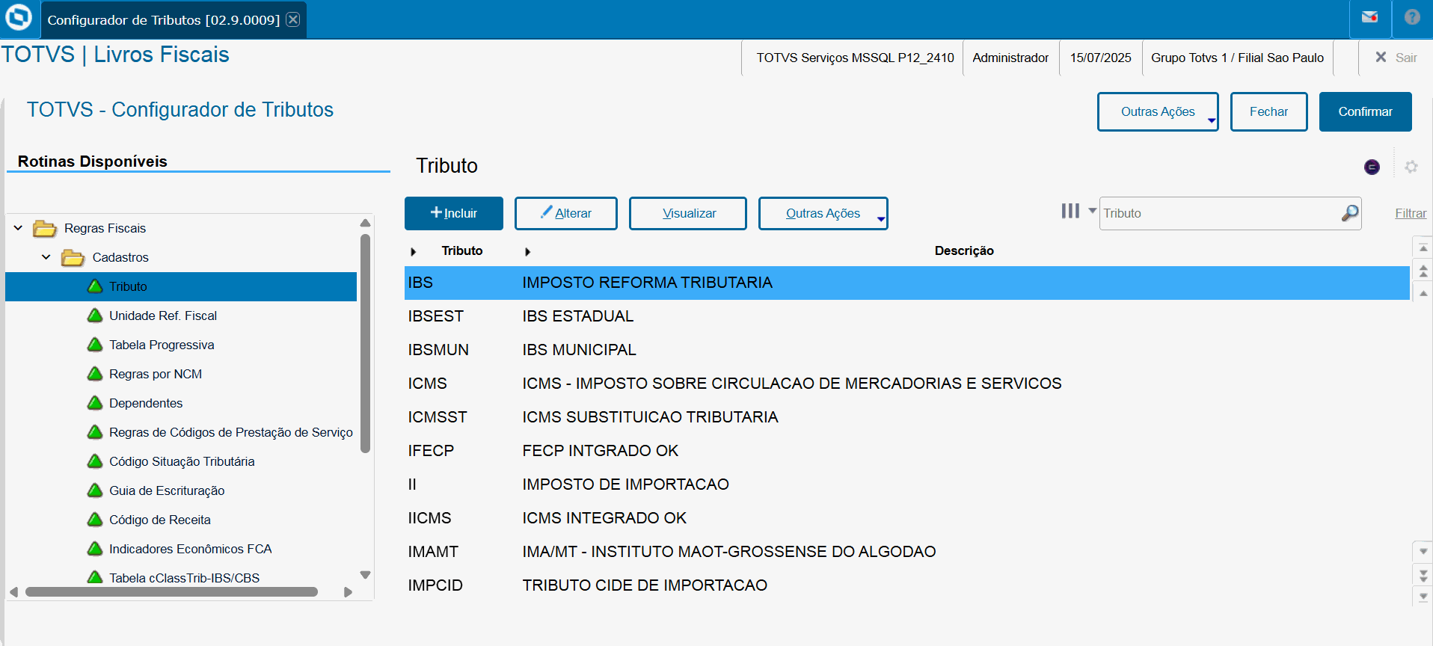Image resolution: width=1433 pixels, height=646 pixels.
Task: Jump to first record in grid
Action: 1423,247
